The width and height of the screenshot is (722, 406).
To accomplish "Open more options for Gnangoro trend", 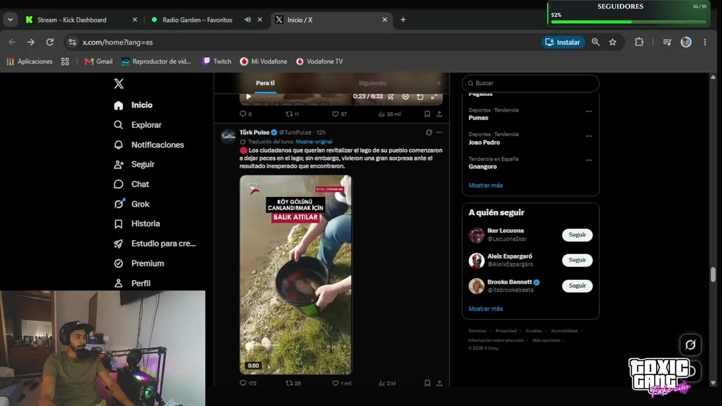I will [589, 160].
